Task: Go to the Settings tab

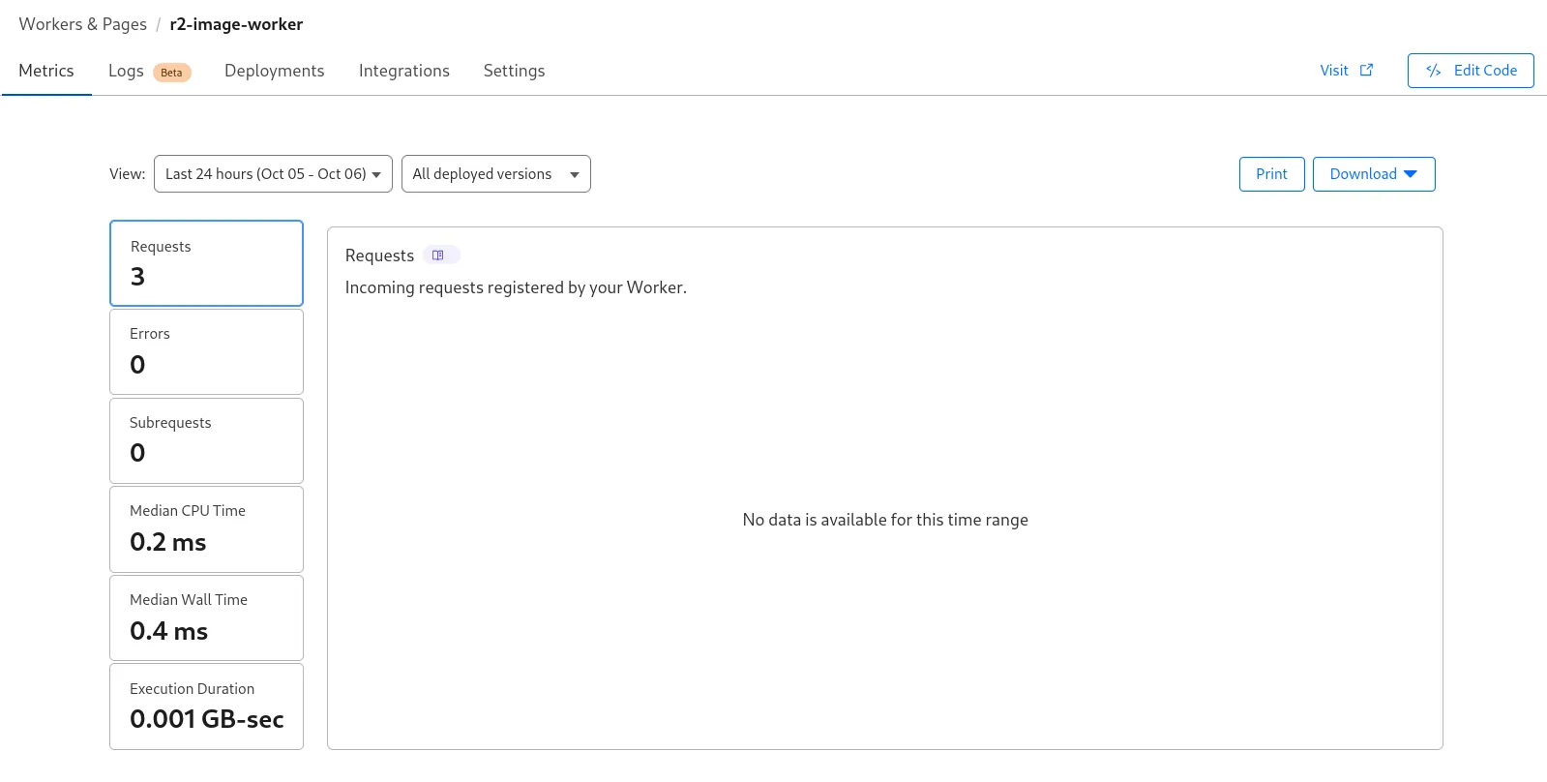Action: coord(514,71)
